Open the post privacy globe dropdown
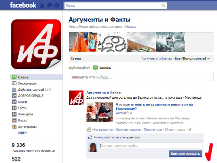The width and height of the screenshot is (217, 163). point(190,129)
